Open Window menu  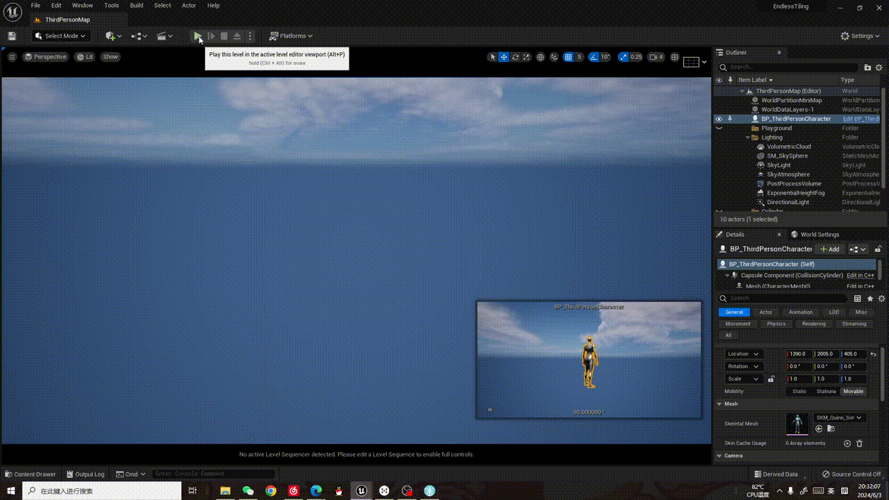(83, 6)
